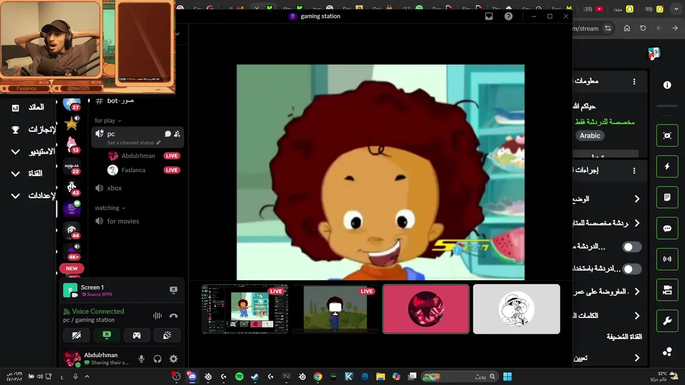Screen dimensions: 685x385
Task: Open the cartoon landscape stream thumbnail
Action: point(336,309)
